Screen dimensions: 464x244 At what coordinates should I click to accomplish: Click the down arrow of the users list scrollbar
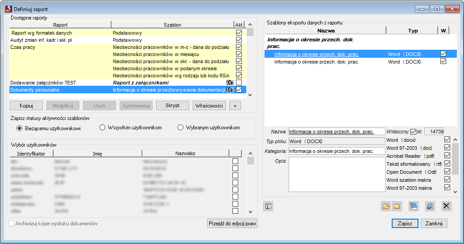click(x=250, y=212)
